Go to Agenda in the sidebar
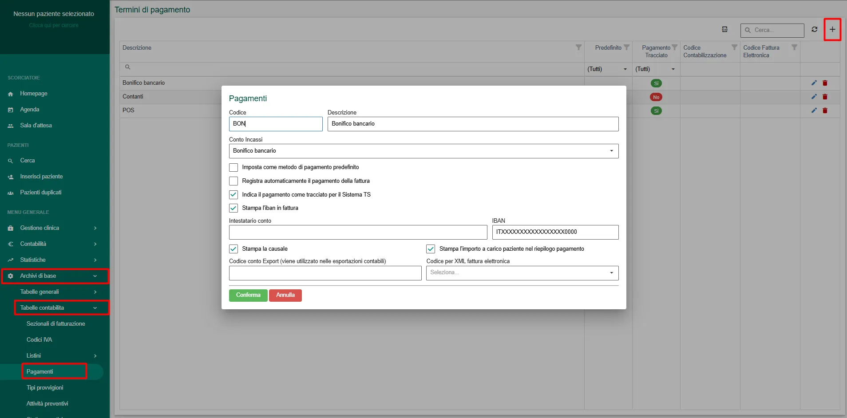The width and height of the screenshot is (847, 418). pos(29,110)
